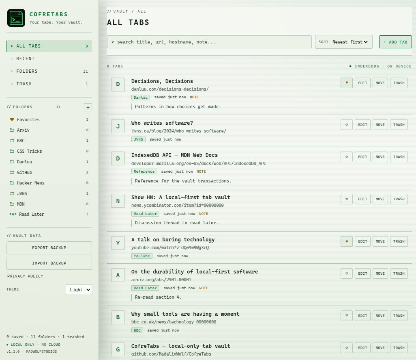
Task: Click the A avatar of durability paper entry
Action: point(118,275)
